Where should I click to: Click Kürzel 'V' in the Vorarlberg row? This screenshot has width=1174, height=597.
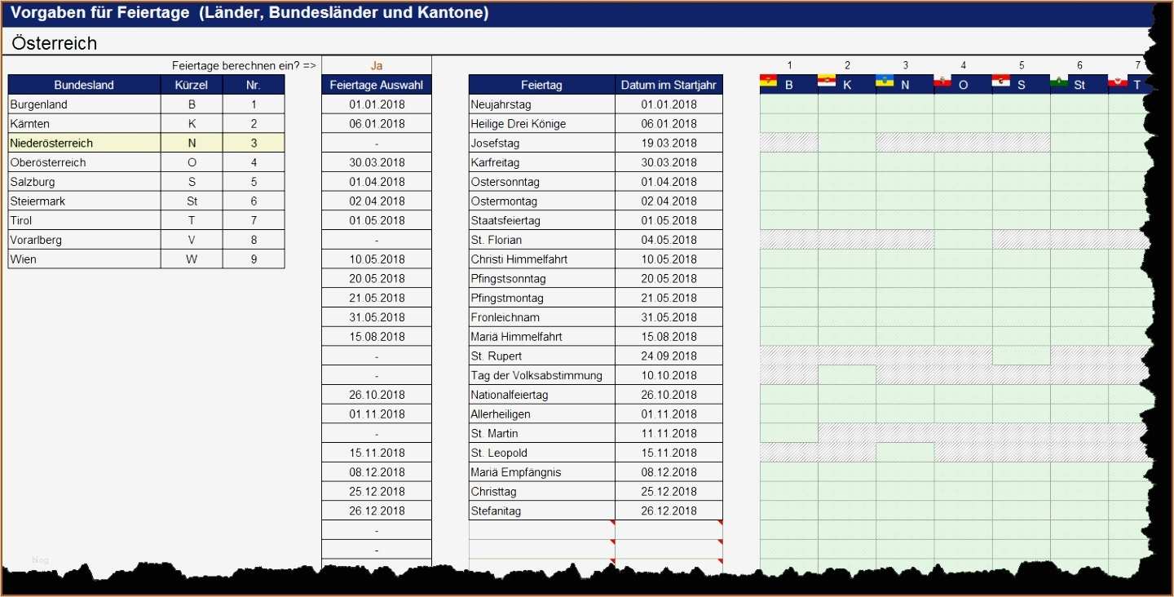coord(192,240)
